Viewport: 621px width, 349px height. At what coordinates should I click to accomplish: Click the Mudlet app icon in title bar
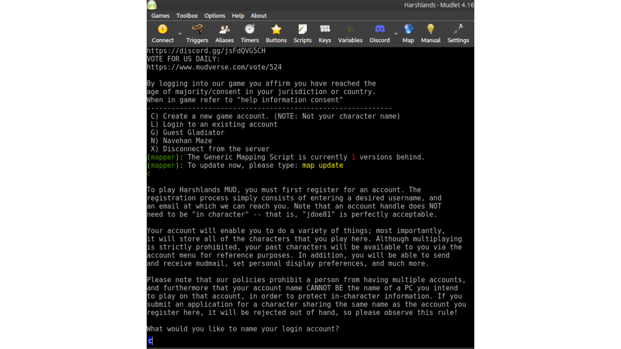point(152,5)
